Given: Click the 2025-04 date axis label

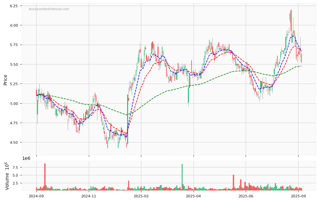Looking at the screenshot, I should (x=193, y=196).
